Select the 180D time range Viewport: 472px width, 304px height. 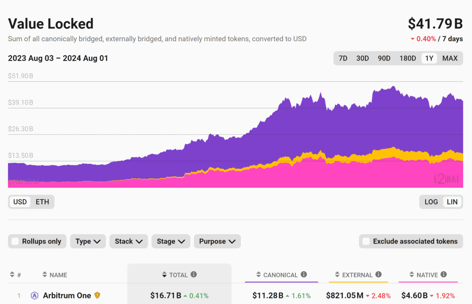pyautogui.click(x=408, y=59)
